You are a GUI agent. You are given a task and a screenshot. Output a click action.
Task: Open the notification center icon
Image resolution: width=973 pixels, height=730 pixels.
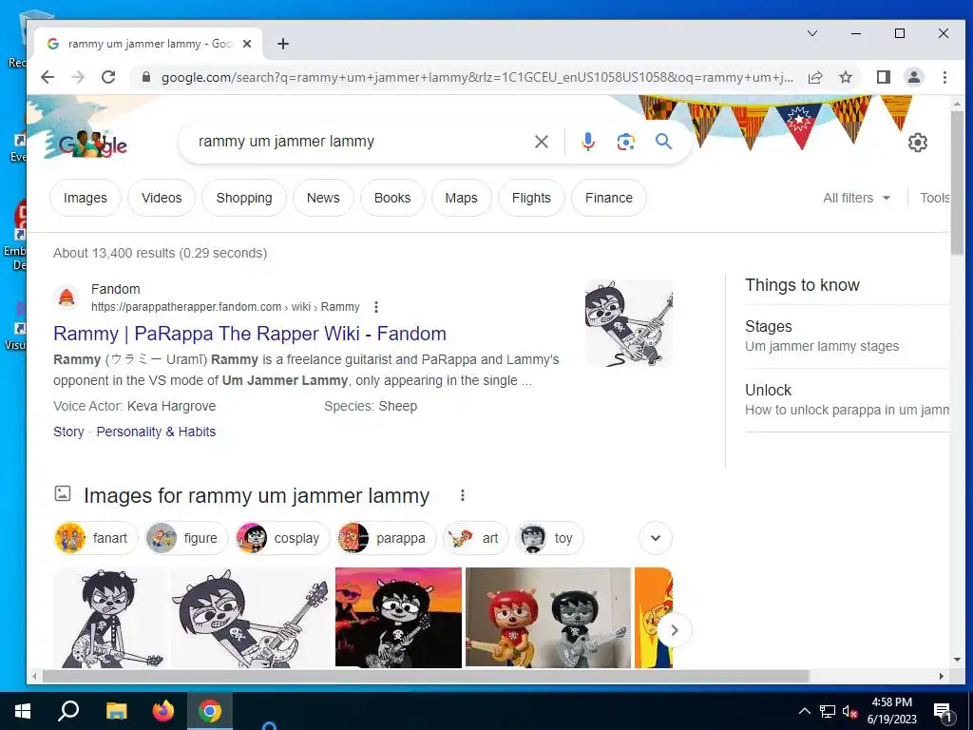pos(944,711)
